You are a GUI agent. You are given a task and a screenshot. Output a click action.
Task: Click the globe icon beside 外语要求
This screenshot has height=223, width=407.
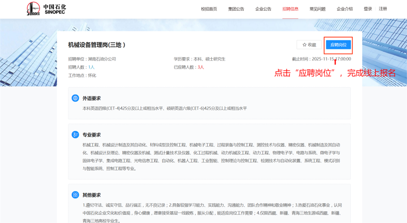click(x=75, y=98)
